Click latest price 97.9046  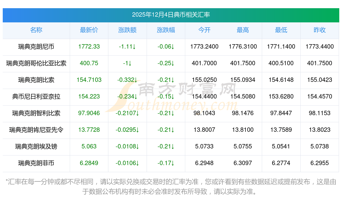[89, 113]
